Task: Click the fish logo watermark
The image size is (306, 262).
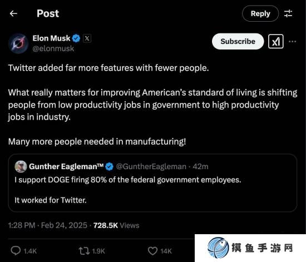Action: (x=218, y=248)
